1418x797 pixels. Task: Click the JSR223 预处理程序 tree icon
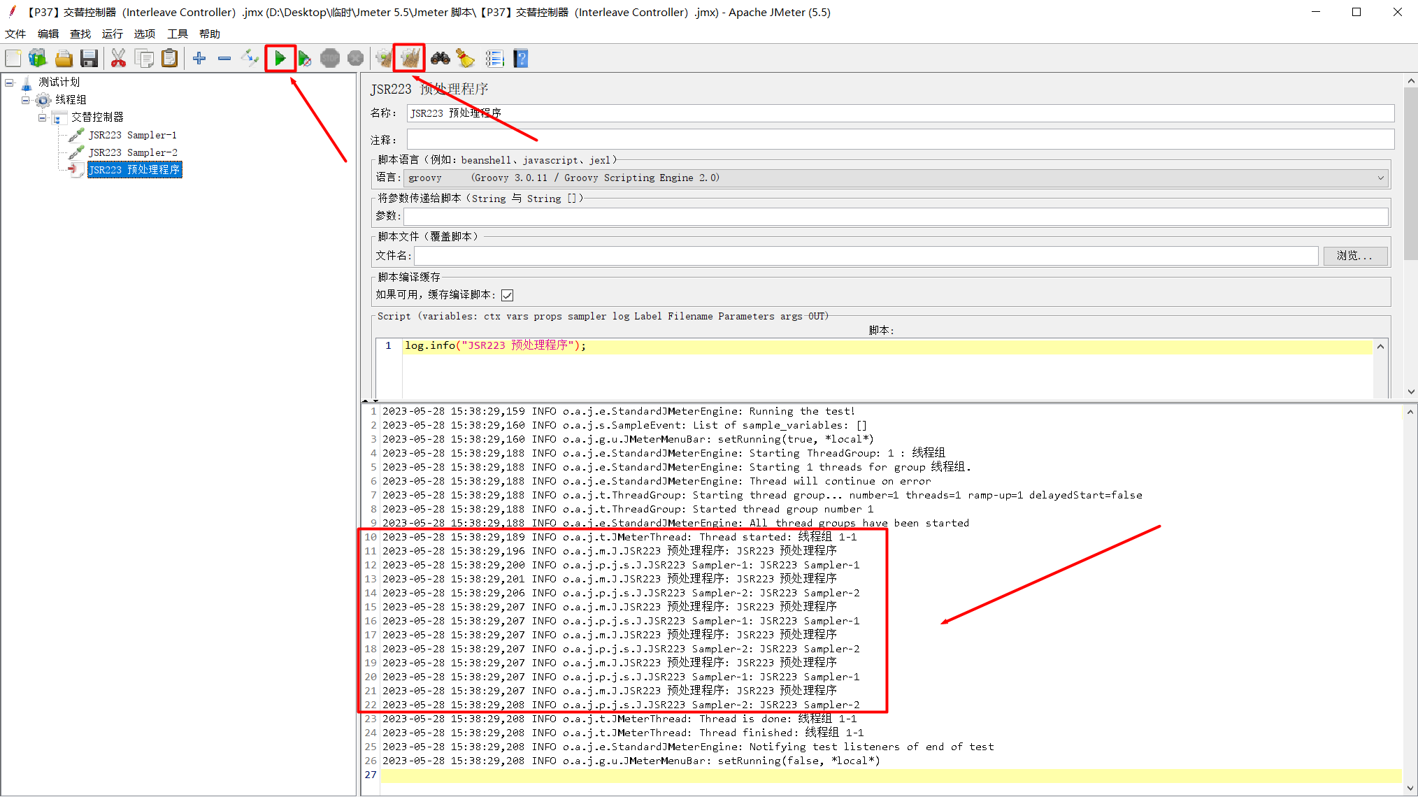(76, 170)
